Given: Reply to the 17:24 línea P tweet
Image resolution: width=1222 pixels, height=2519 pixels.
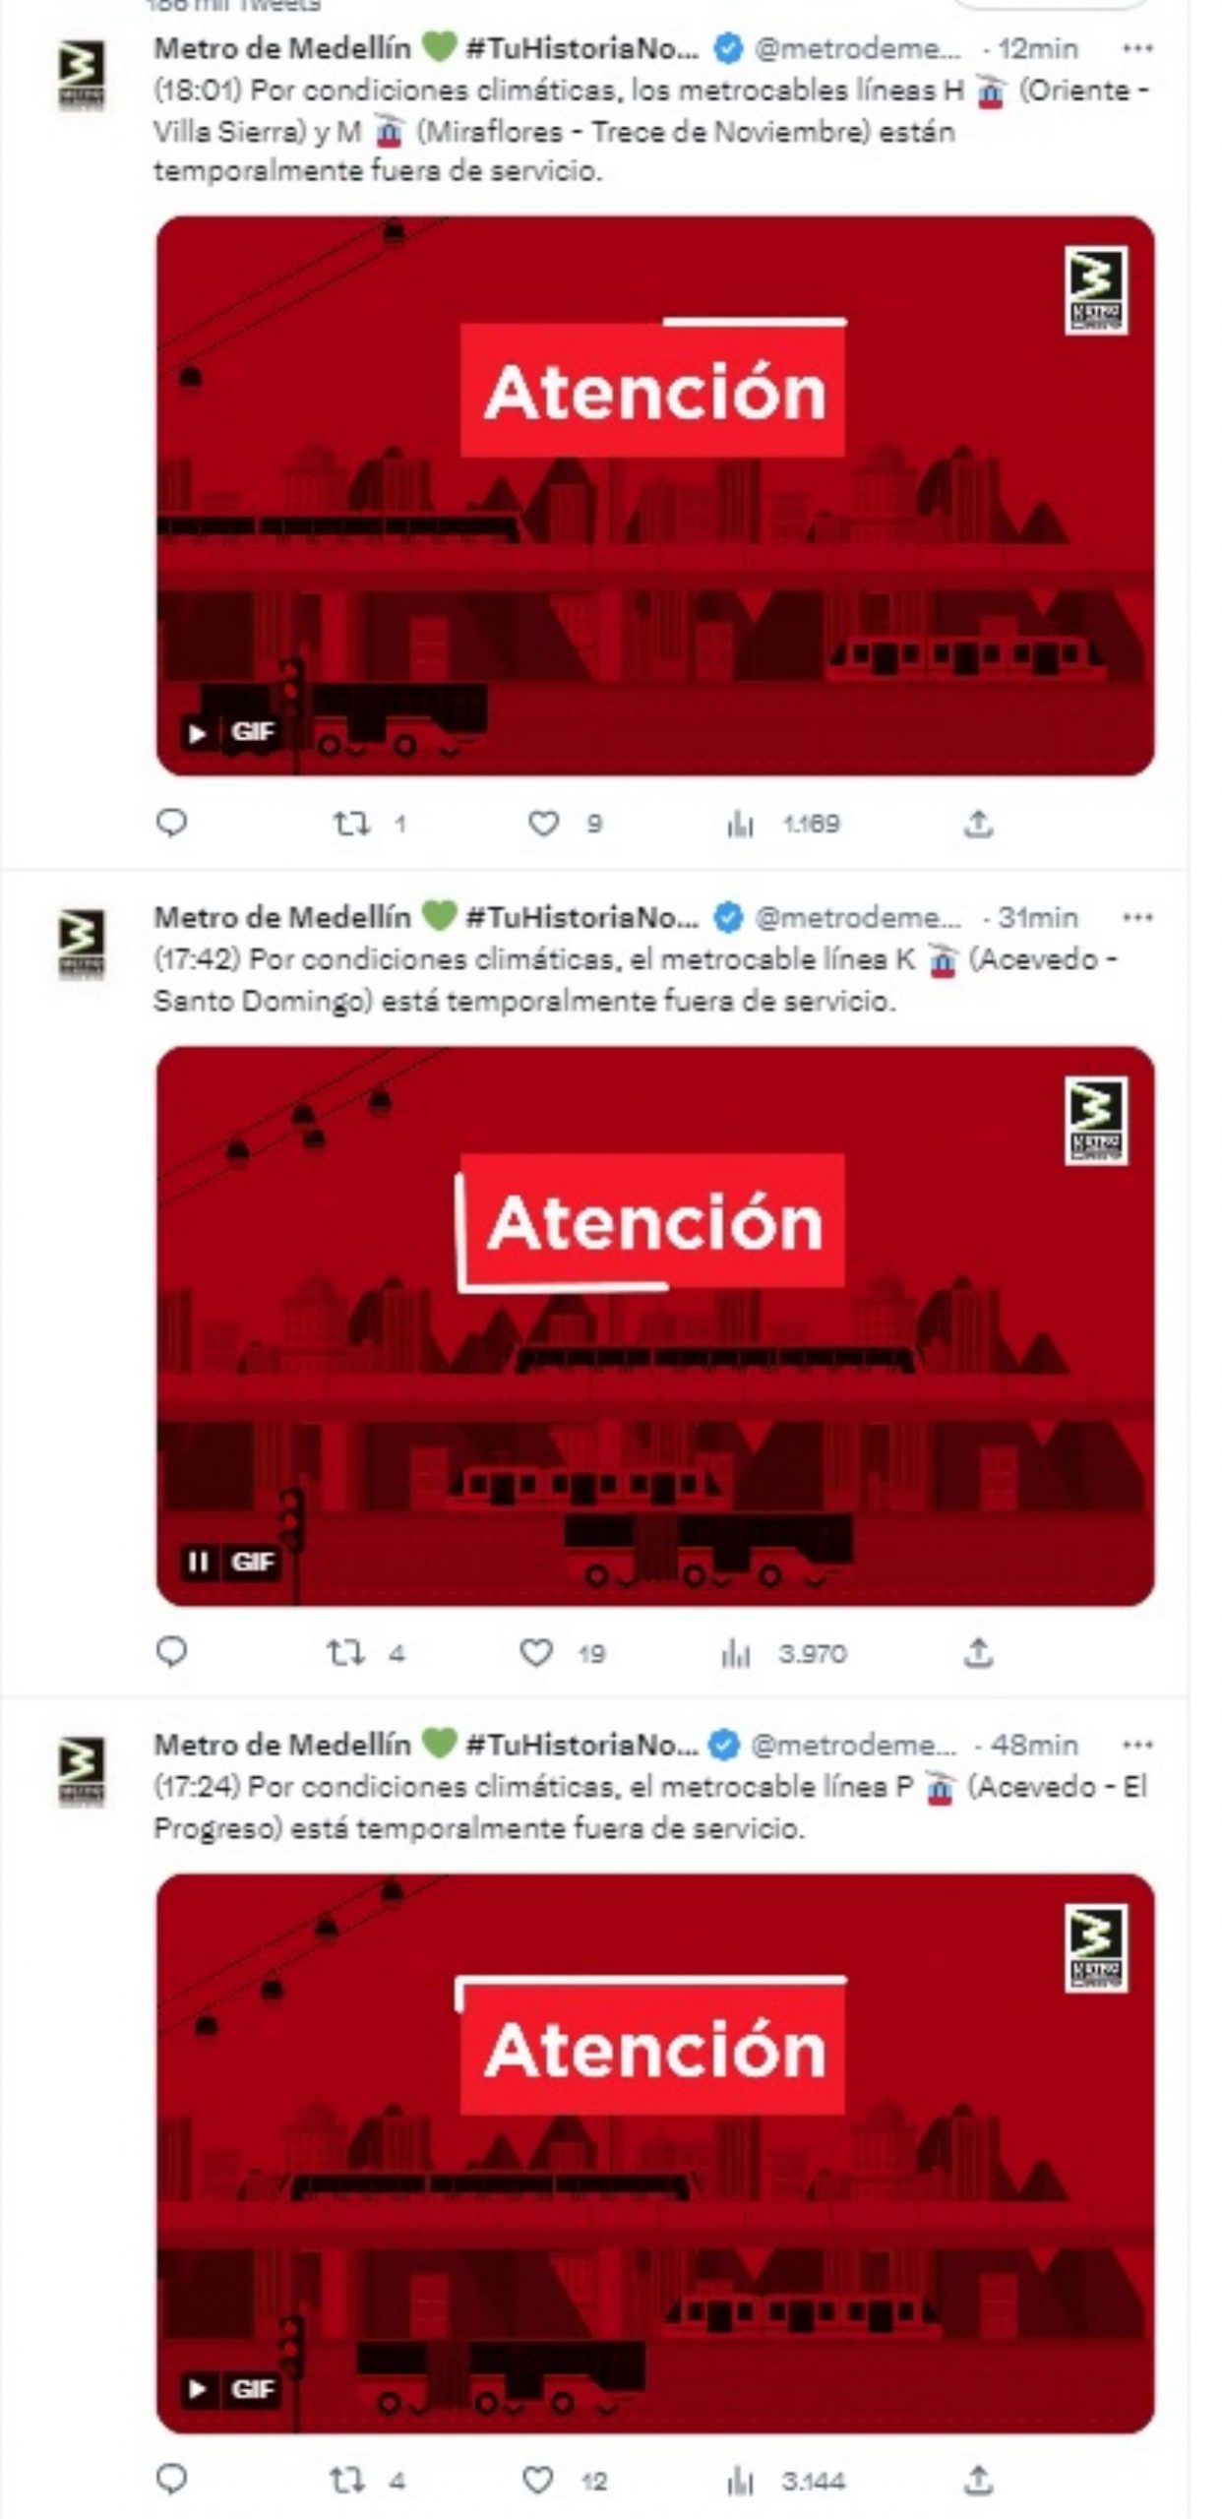Looking at the screenshot, I should (172, 2480).
